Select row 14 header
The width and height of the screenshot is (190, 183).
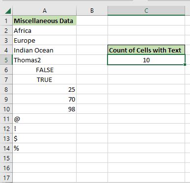point(6,148)
